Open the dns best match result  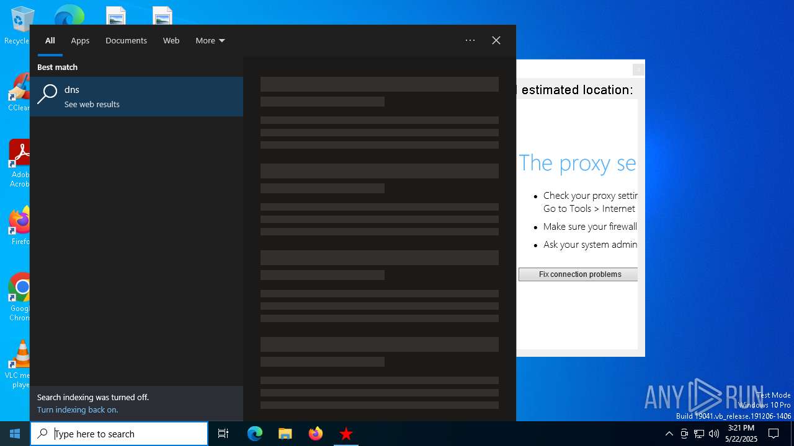coord(136,97)
